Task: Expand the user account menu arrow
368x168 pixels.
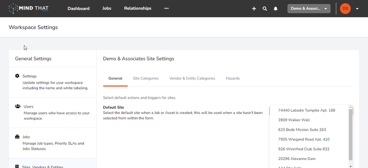Action: pos(357,9)
